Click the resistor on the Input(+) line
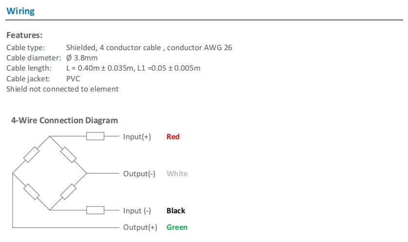 95,137
